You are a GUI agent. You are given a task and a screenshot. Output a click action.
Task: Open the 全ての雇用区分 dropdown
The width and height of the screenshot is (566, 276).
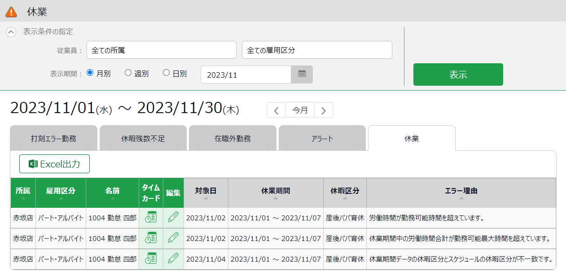317,50
